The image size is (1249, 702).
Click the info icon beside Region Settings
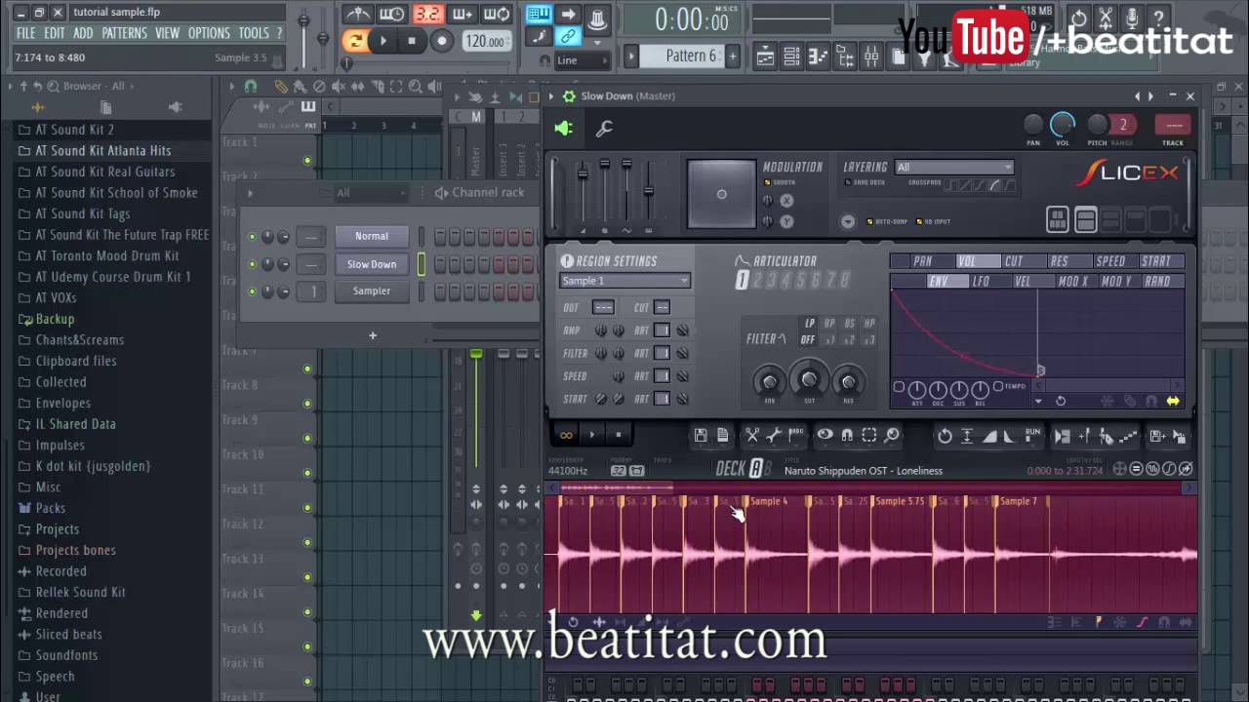(x=567, y=261)
